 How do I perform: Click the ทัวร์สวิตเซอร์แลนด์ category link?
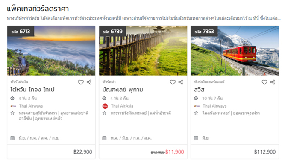click(x=209, y=82)
